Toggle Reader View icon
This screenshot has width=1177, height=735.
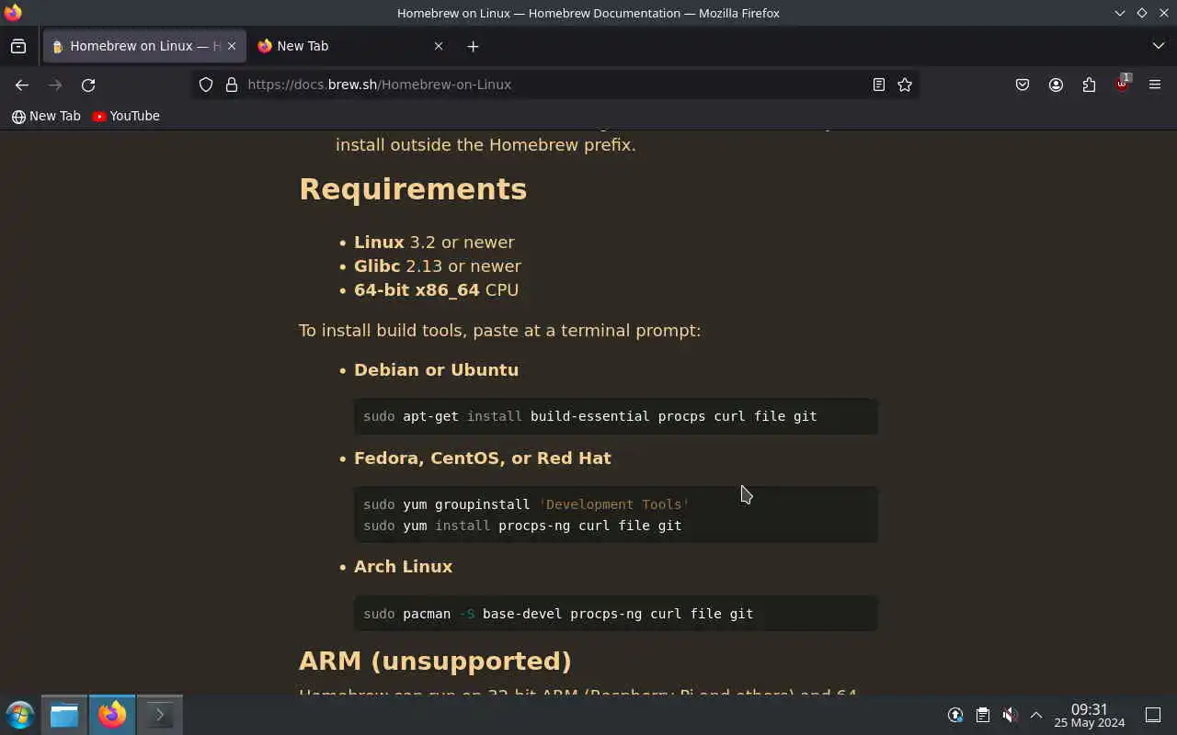pyautogui.click(x=879, y=85)
